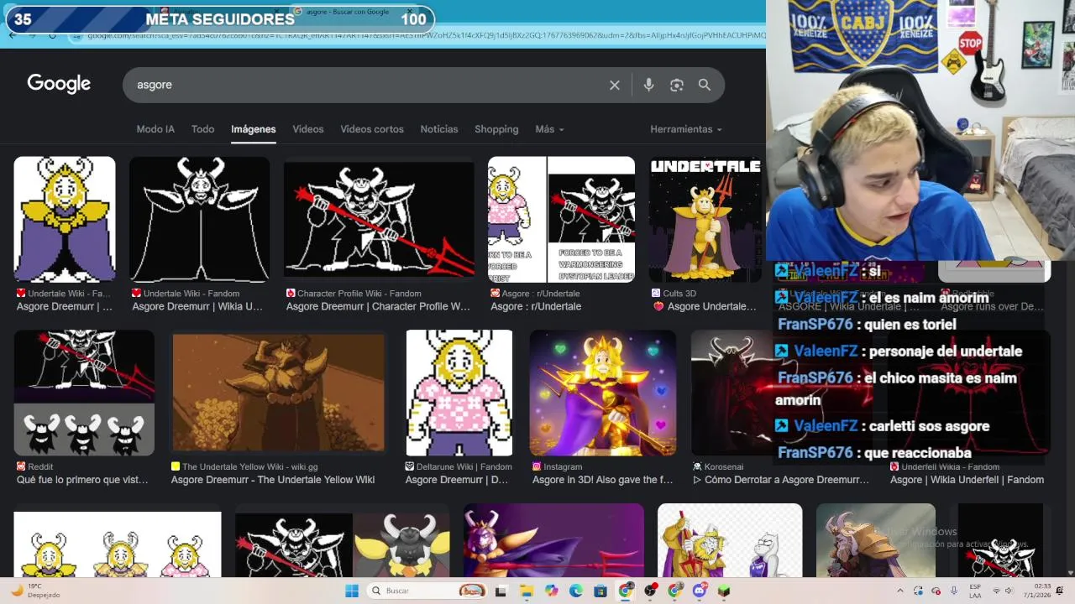
Task: Open 'Asgore Dreemurr - The Undertale Yellow Wiki' link
Action: click(273, 480)
